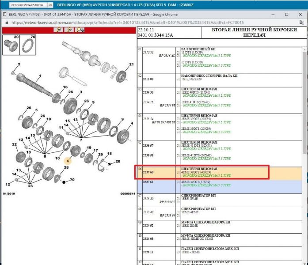The width and height of the screenshot is (308, 265).
Task: Open part number 2337 60
Action: pyautogui.click(x=148, y=173)
